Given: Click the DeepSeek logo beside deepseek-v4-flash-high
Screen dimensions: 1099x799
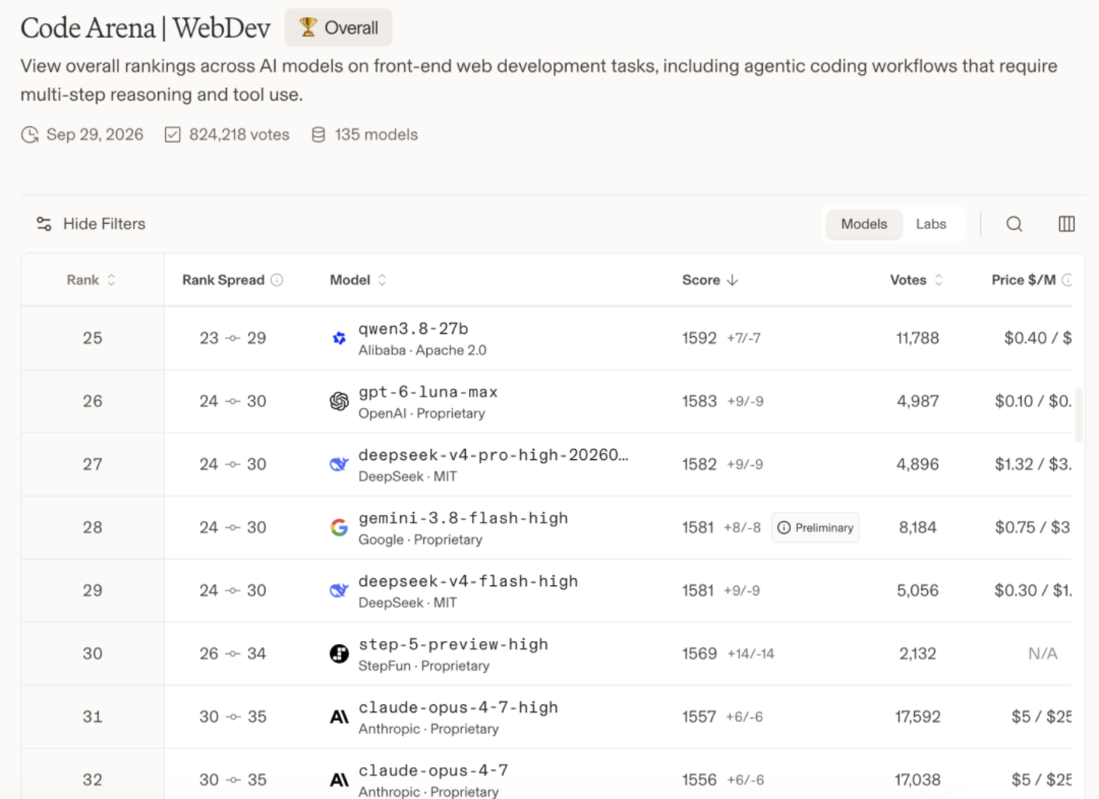Looking at the screenshot, I should click(x=339, y=590).
